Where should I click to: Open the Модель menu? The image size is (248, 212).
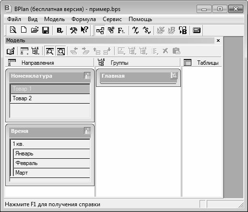point(54,19)
